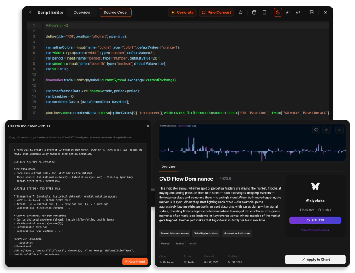This screenshot has height=273, width=355.
Task: Favorite the script with toolbar star icon
Action: [240, 13]
